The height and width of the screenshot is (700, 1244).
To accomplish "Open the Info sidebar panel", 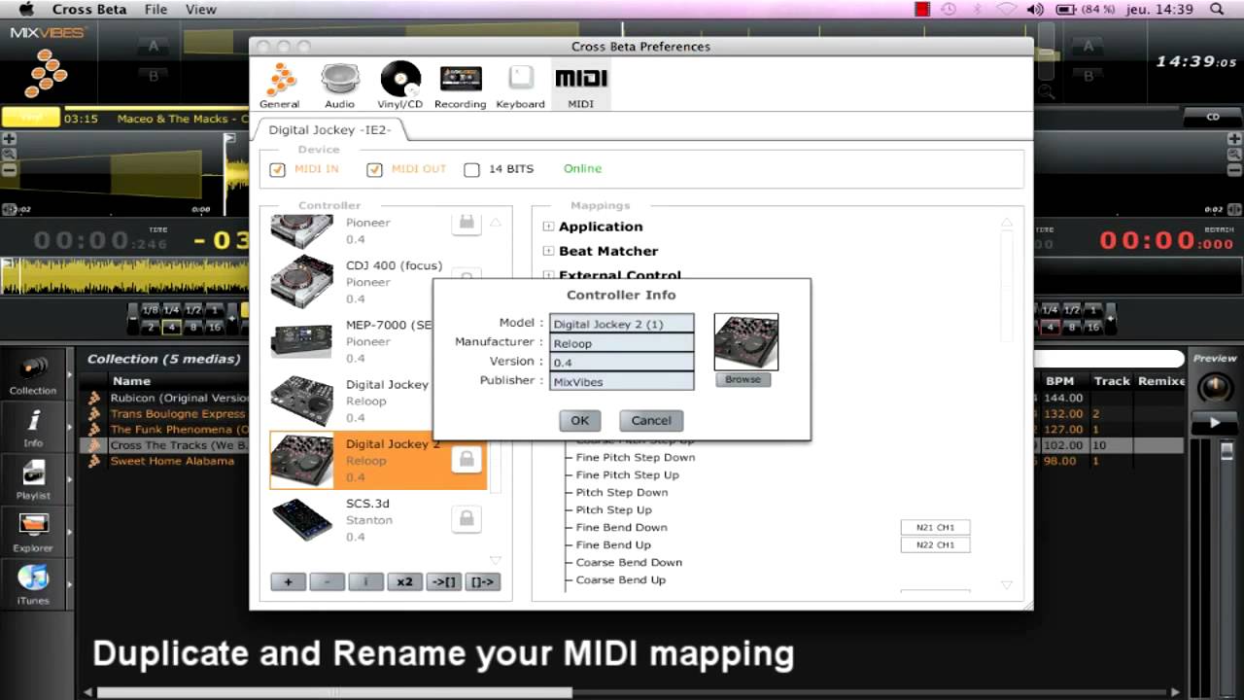I will (33, 427).
